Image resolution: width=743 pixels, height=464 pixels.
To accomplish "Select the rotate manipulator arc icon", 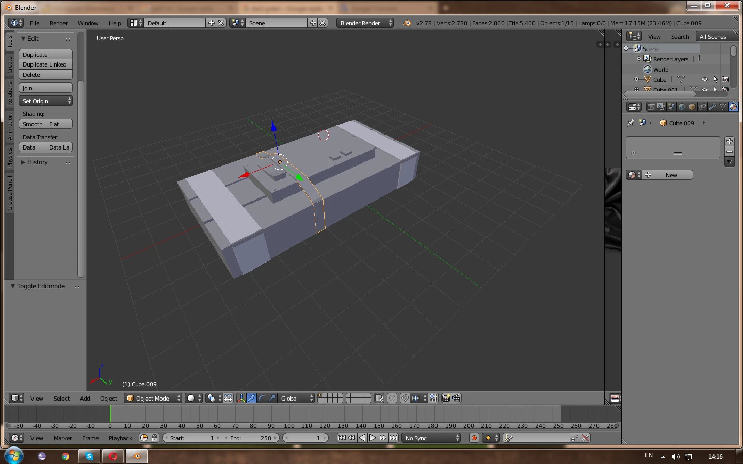I will click(x=262, y=398).
